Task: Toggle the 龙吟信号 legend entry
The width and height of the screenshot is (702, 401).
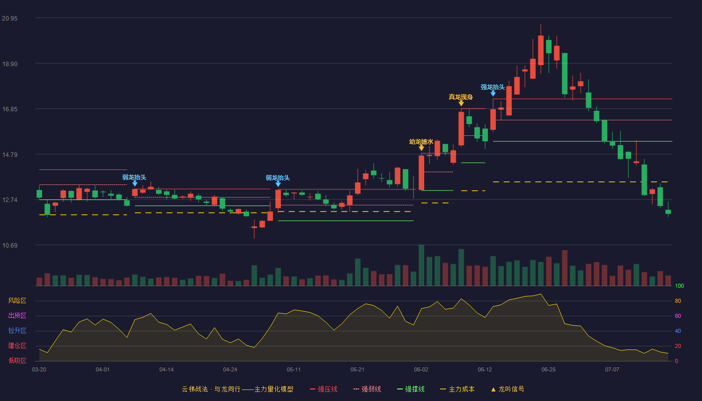Action: [x=507, y=389]
